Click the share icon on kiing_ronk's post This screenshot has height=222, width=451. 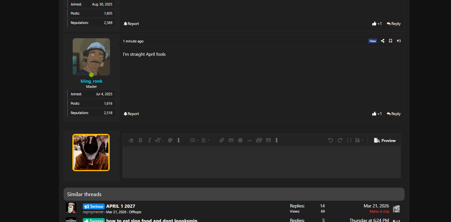pyautogui.click(x=383, y=41)
